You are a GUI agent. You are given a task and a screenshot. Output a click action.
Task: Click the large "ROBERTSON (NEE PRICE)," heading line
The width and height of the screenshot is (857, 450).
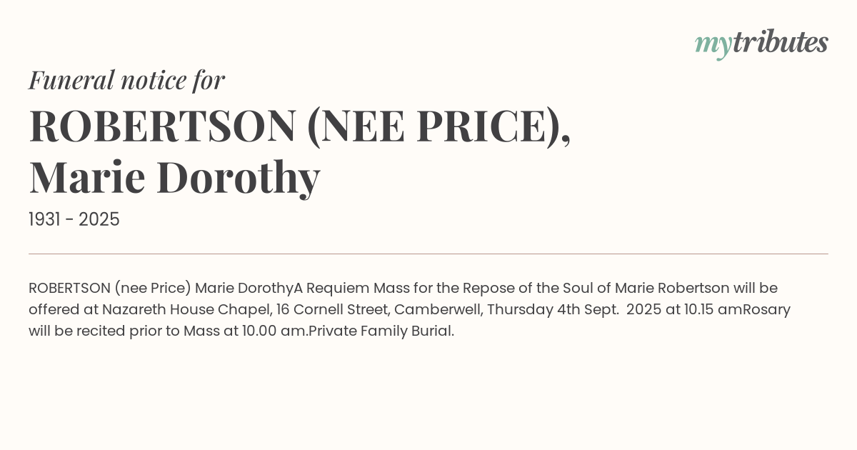point(300,126)
